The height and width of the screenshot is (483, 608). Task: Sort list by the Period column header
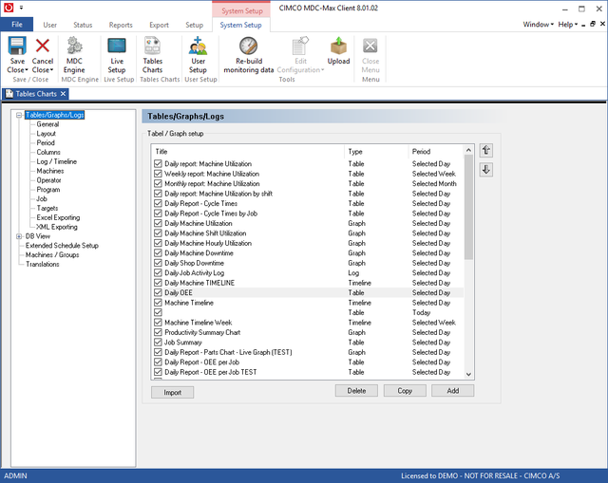point(436,152)
